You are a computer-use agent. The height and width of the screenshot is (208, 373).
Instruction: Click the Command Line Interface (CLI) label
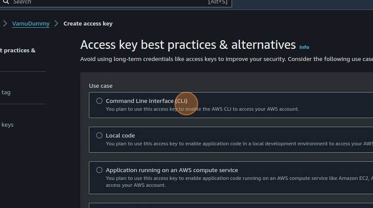147,101
